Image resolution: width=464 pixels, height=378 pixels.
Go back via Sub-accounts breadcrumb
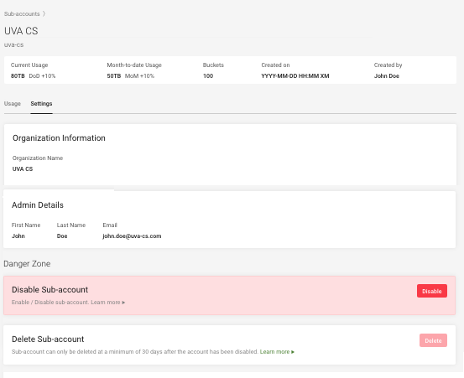pos(22,14)
